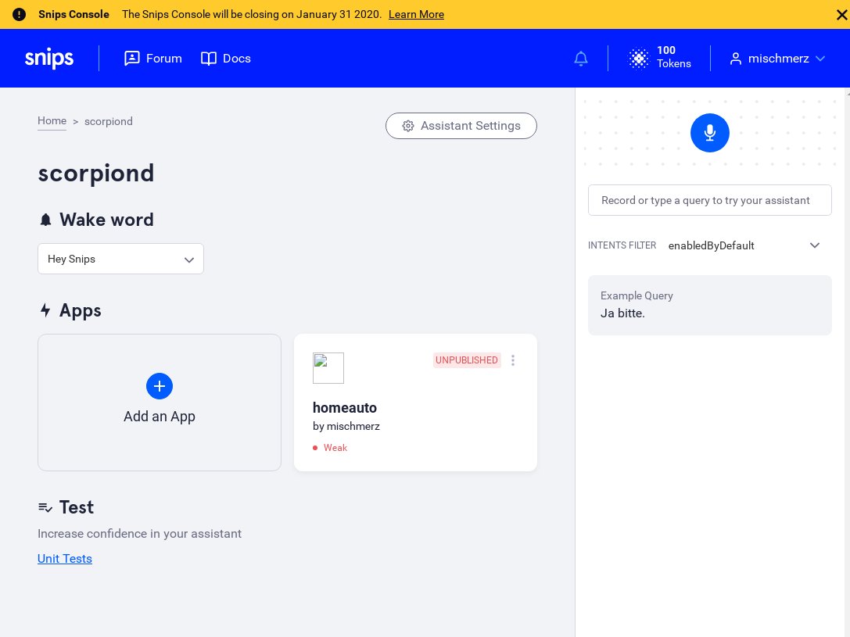The height and width of the screenshot is (637, 850).
Task: Click the Apps lightning bolt icon
Action: pyautogui.click(x=45, y=310)
